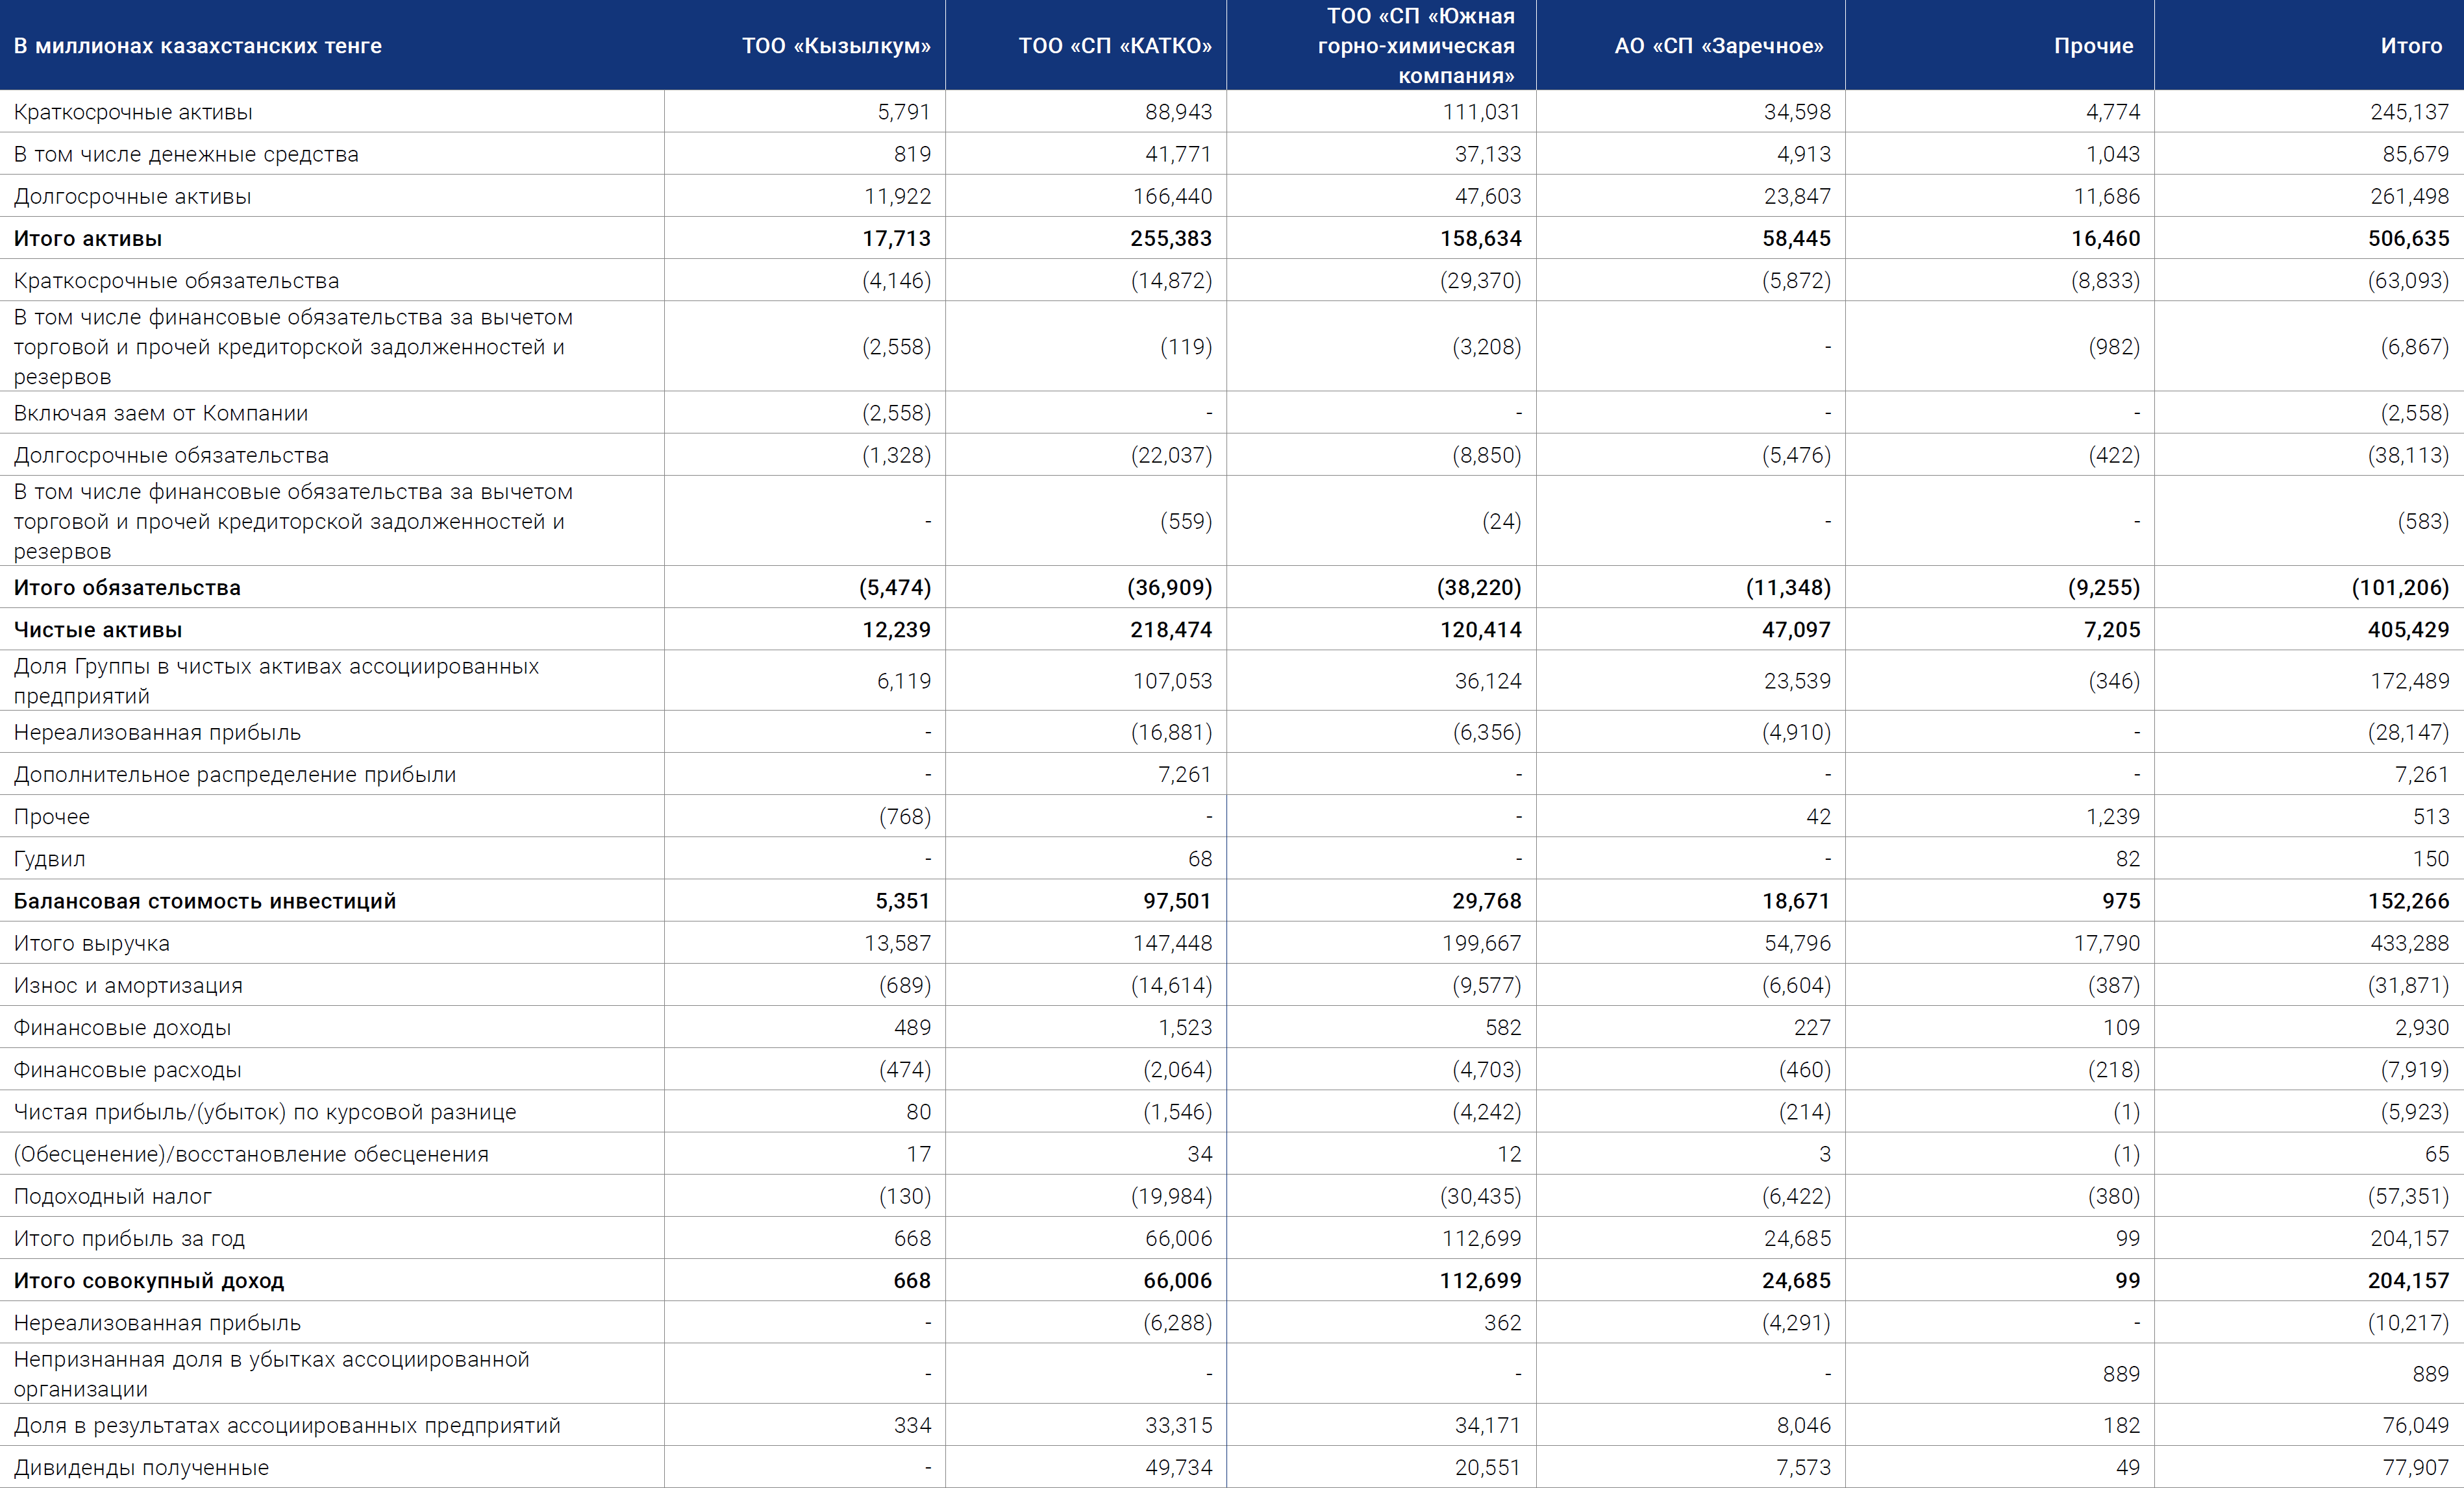Select the label Доля Группы в чистых активах
The width and height of the screenshot is (2464, 1488).
point(276,681)
